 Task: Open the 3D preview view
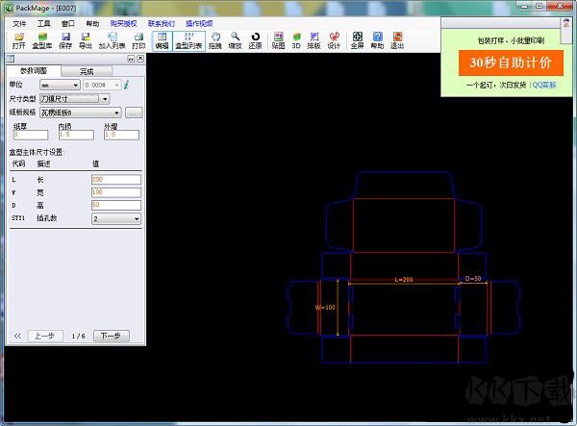(x=296, y=39)
